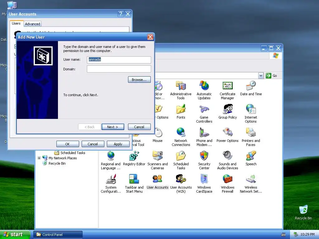This screenshot has width=319, height=239.
Task: Click OK in User Accounts dialog
Action: click(68, 144)
